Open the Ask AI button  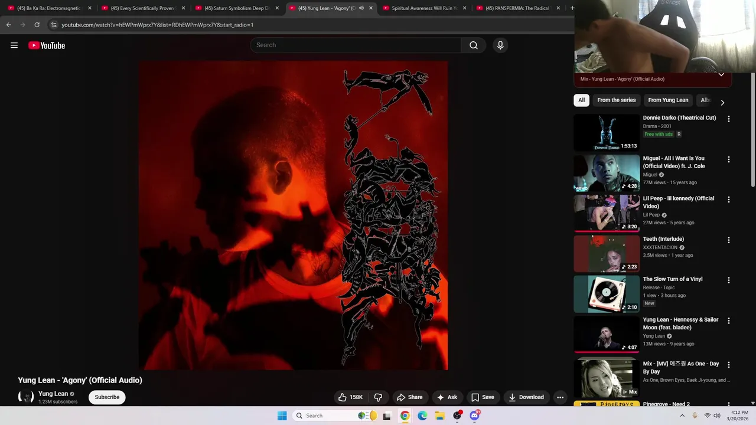(447, 397)
